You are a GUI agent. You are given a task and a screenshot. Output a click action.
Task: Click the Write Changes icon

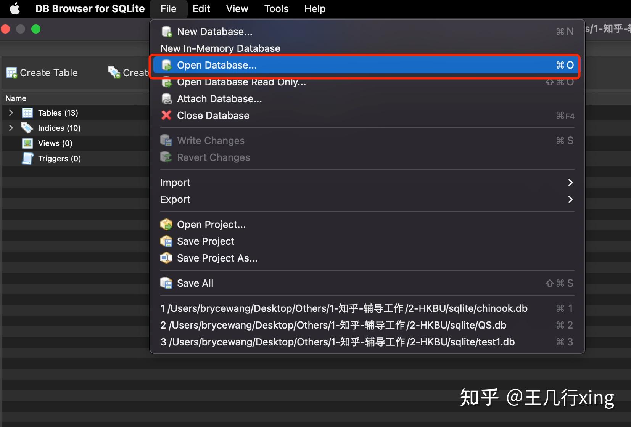166,140
